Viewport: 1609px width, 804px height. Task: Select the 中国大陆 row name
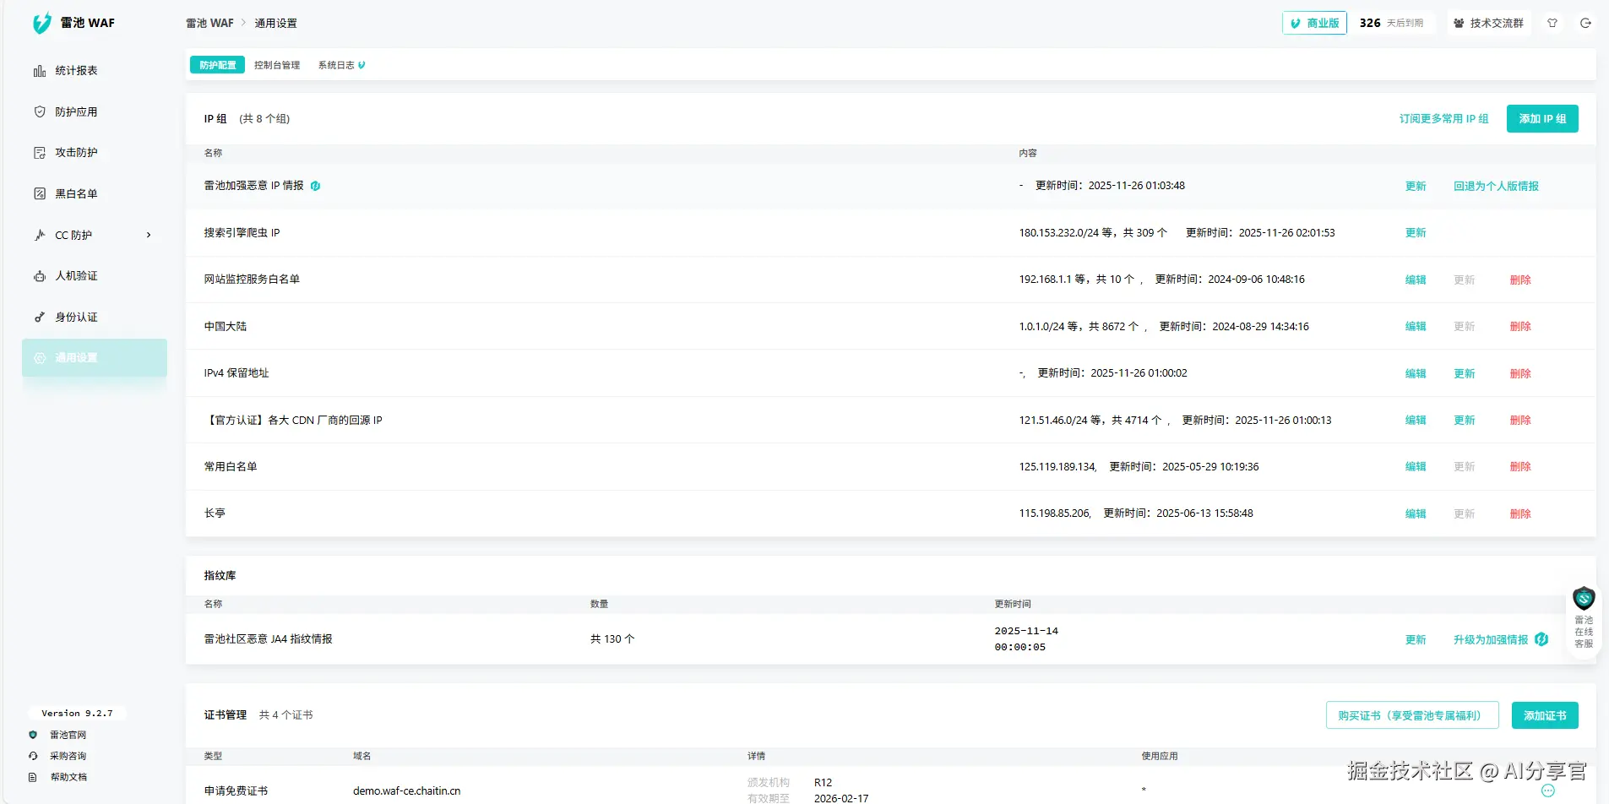coord(226,326)
